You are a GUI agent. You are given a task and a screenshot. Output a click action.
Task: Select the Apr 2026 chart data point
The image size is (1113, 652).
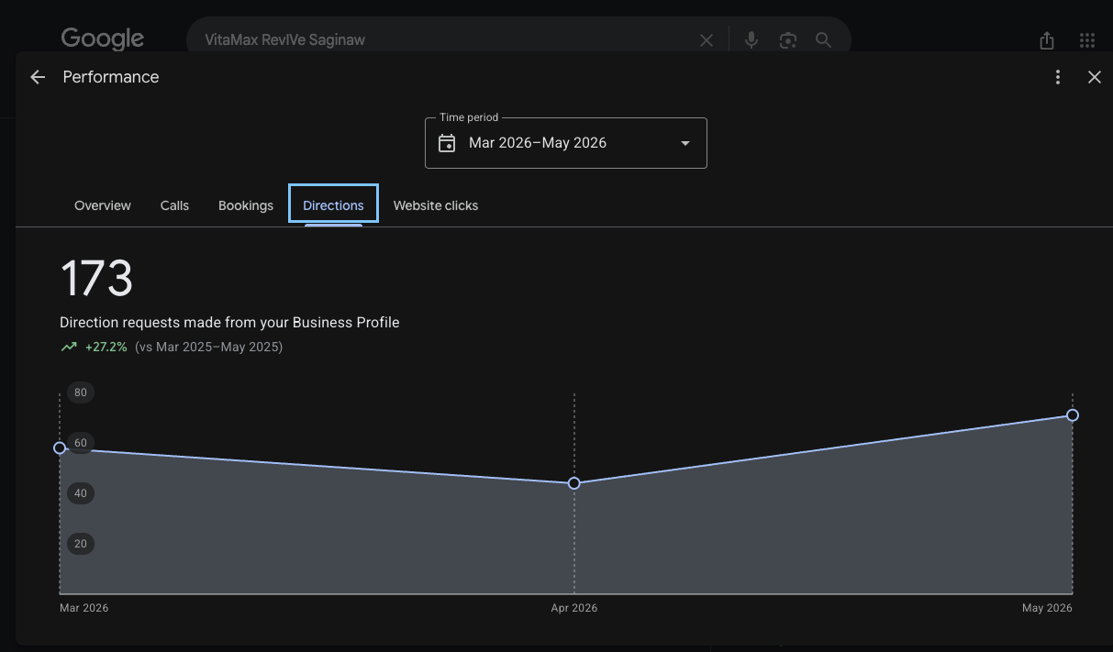pyautogui.click(x=574, y=483)
